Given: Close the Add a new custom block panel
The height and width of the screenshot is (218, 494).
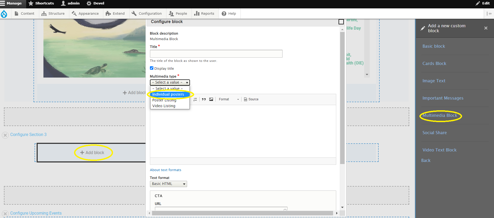Looking at the screenshot, I should pos(486,28).
